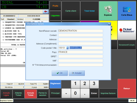The width and height of the screenshot is (137, 103).
Task: Switch to Principal panel
Action: pos(55,93)
